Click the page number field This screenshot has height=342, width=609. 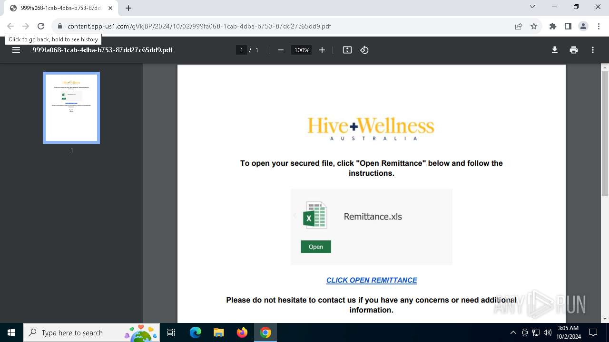[x=242, y=50]
